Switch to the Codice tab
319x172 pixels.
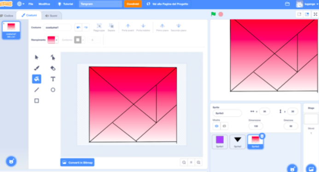(x=7, y=16)
